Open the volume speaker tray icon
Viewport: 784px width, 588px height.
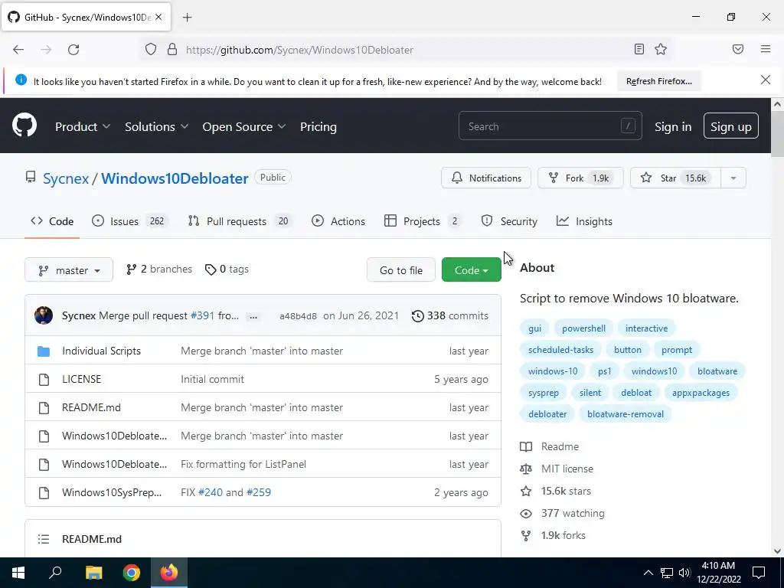pyautogui.click(x=684, y=573)
